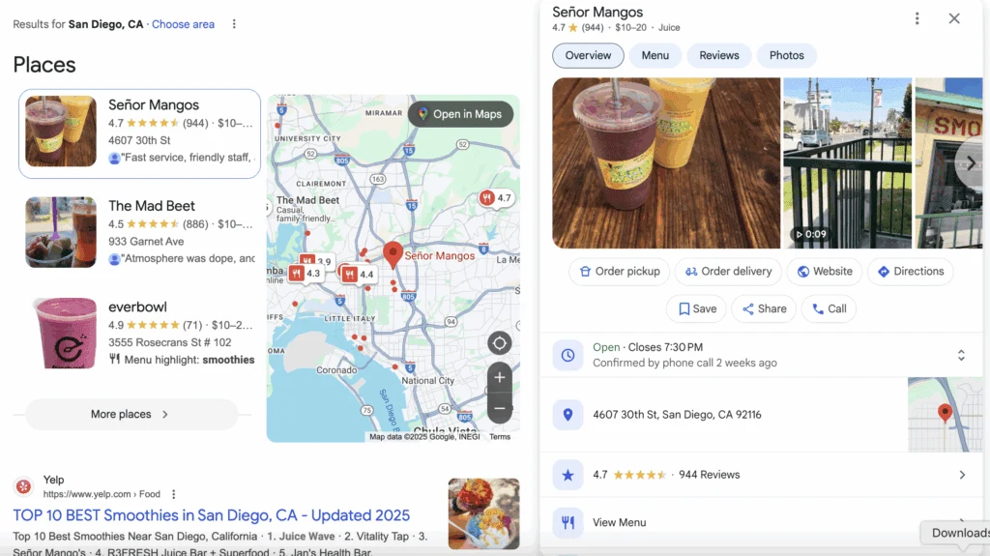990x556 pixels.
Task: Expand the opening hours dropdown
Action: point(961,355)
